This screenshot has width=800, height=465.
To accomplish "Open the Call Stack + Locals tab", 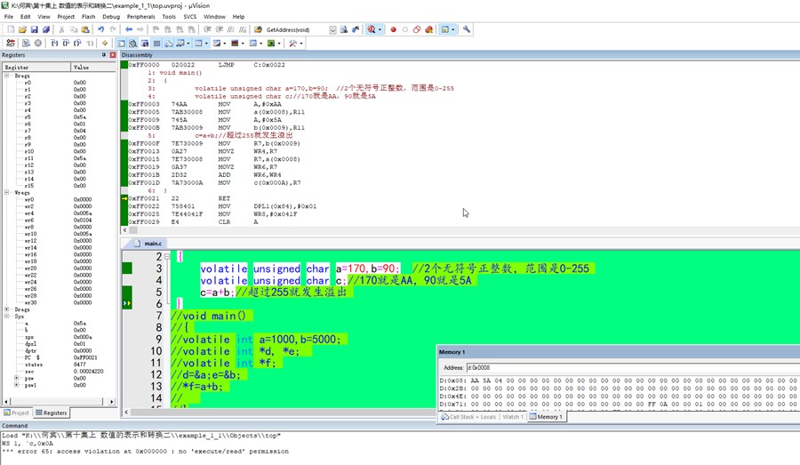I will pos(470,416).
